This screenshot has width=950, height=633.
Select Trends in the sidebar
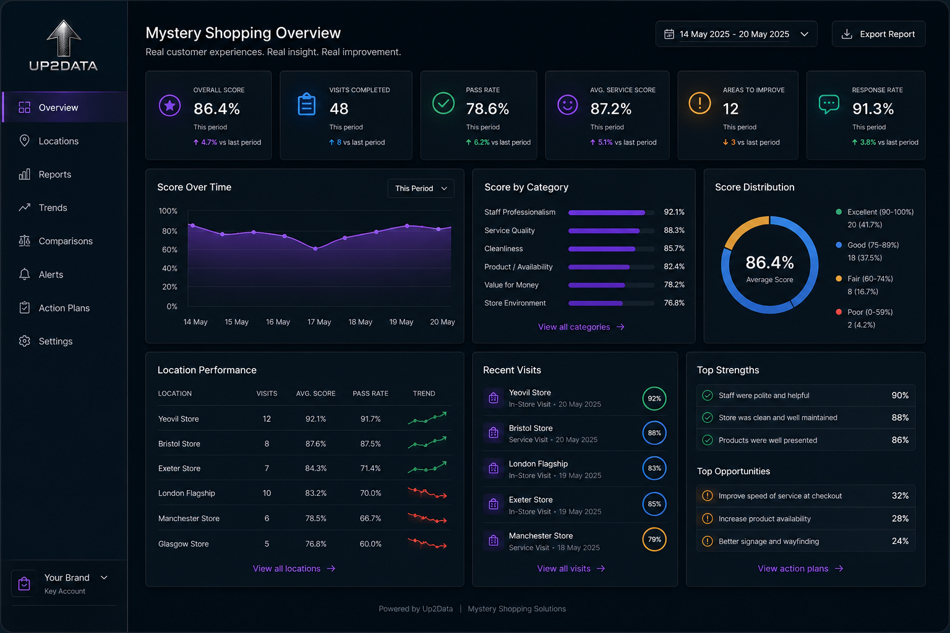coord(65,208)
